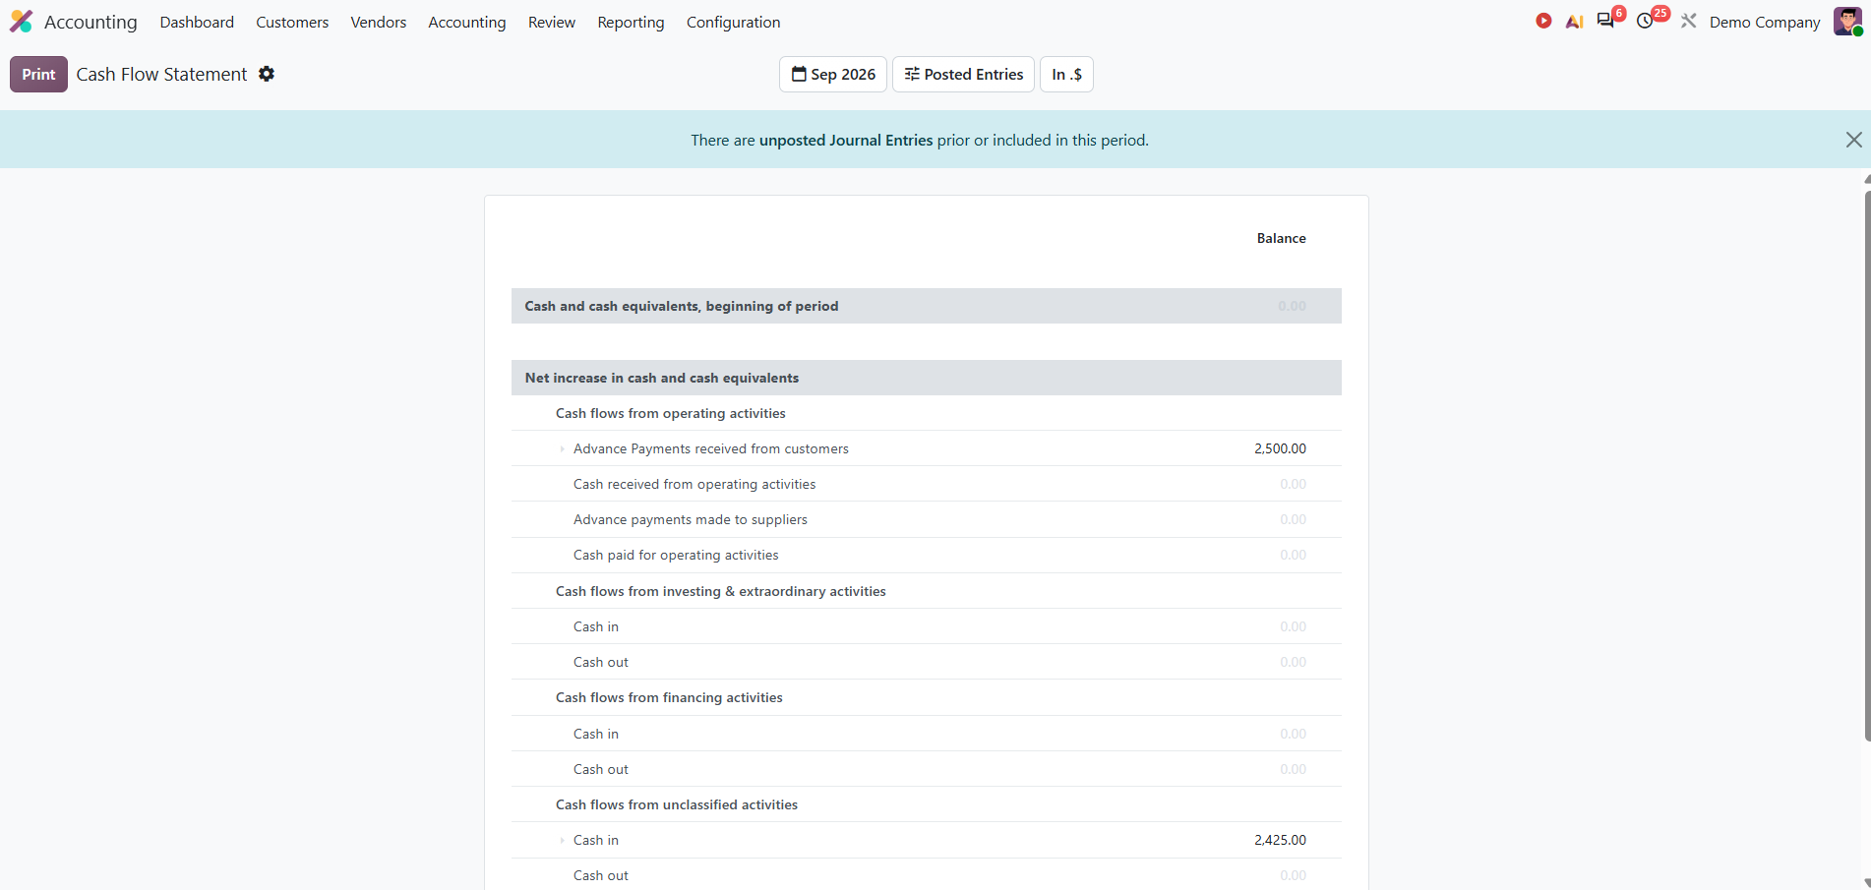Expand Advance Payments received from customers row
The width and height of the screenshot is (1871, 890).
562,448
